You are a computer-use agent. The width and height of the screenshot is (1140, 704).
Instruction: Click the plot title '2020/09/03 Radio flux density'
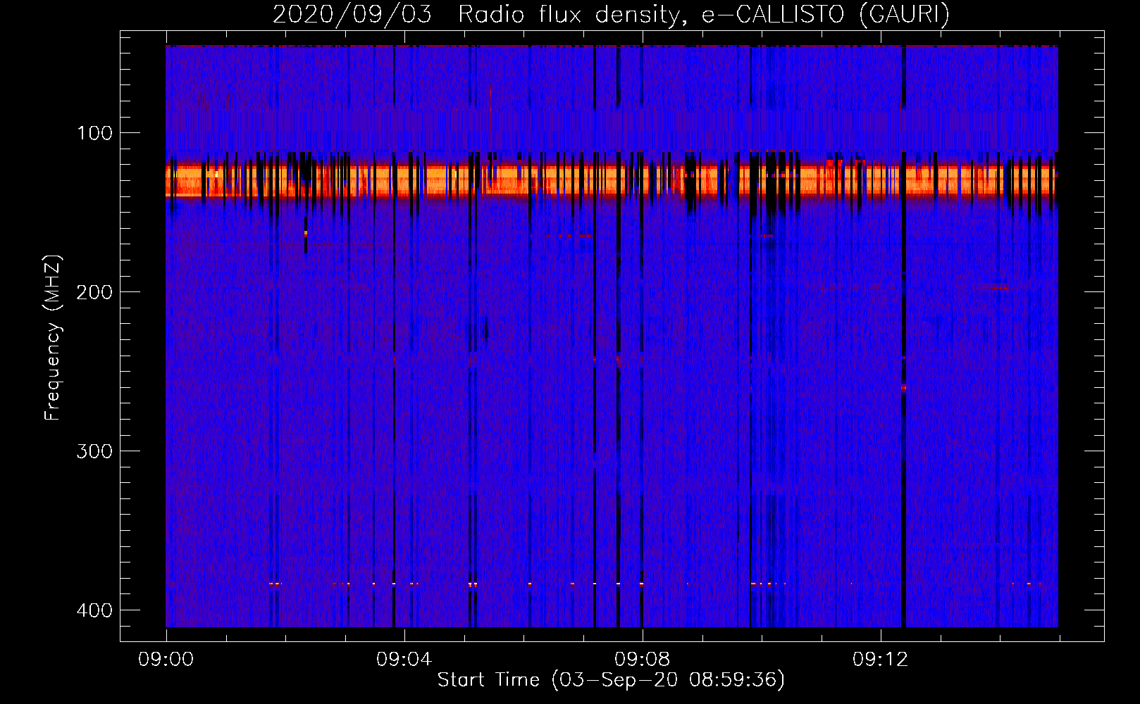point(611,14)
